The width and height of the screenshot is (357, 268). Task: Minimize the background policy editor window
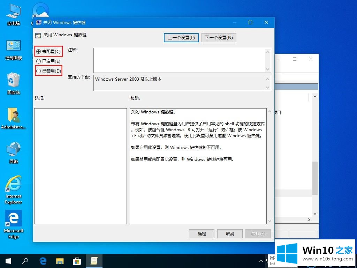pyautogui.click(x=279, y=59)
